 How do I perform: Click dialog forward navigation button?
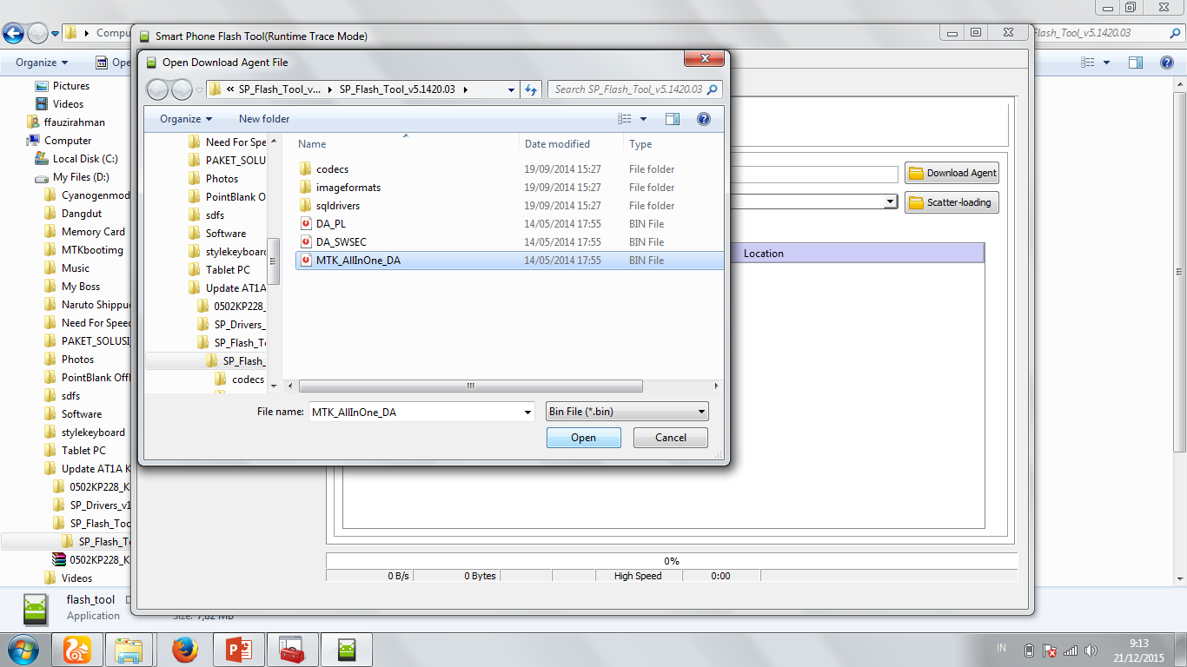tap(182, 89)
